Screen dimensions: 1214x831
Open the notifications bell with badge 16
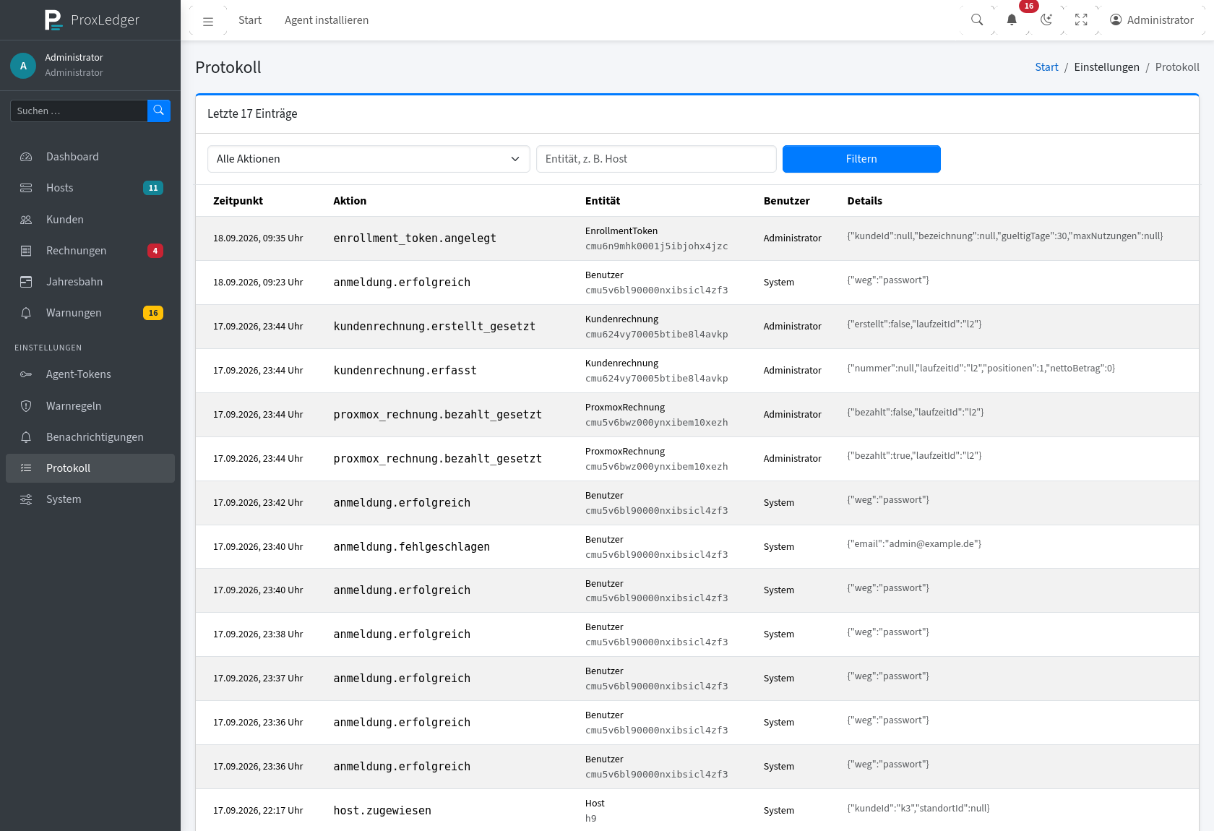[1012, 20]
